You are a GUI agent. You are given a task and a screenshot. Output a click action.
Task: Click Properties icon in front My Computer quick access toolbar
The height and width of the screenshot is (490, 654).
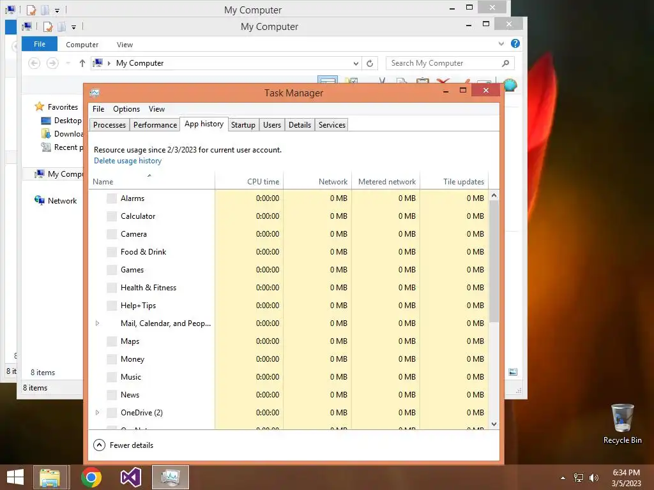point(48,27)
